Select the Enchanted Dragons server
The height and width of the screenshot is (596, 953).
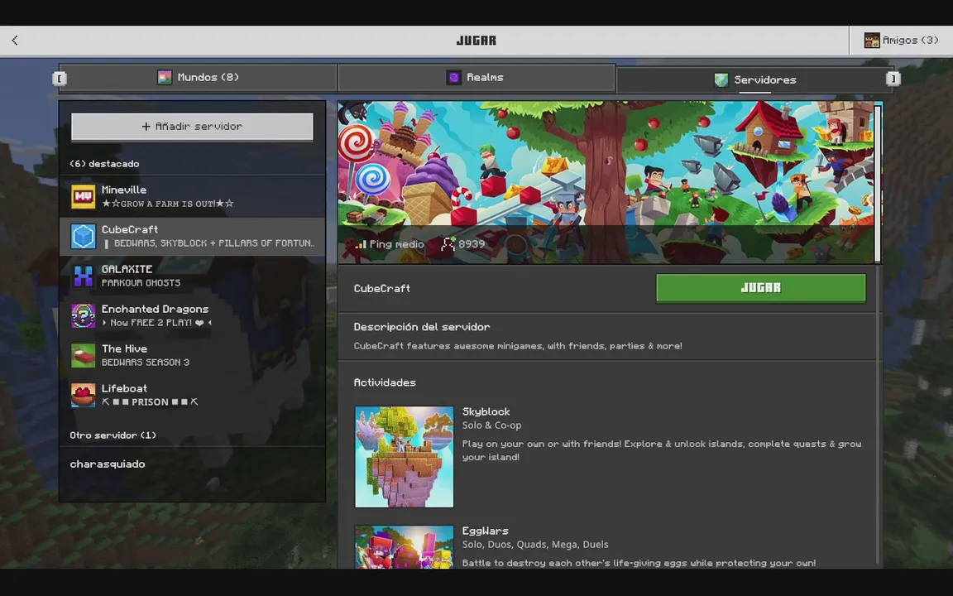click(192, 315)
